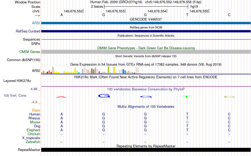Click the chr5: ruler label
The height and width of the screenshot is (156, 251).
(36, 11)
